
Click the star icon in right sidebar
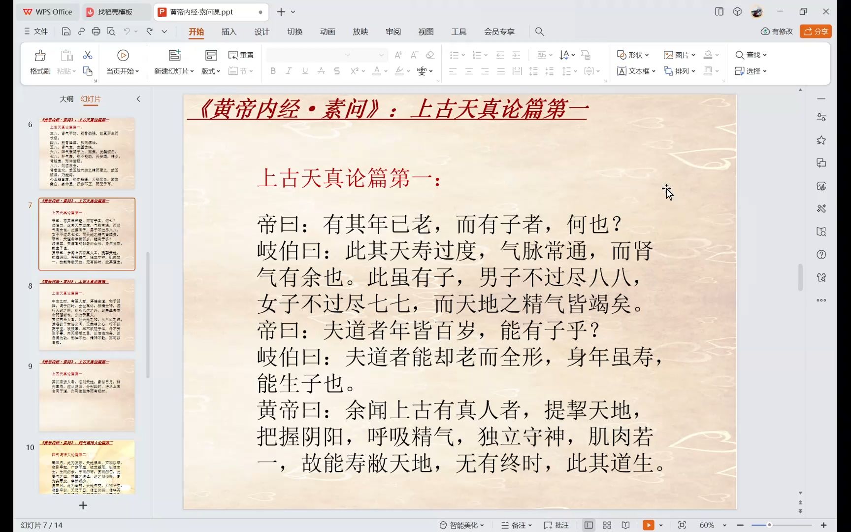821,140
